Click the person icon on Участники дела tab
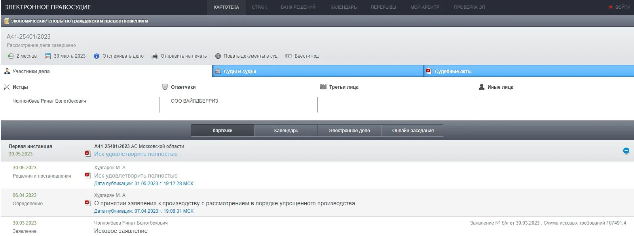634x236 pixels. coord(7,71)
